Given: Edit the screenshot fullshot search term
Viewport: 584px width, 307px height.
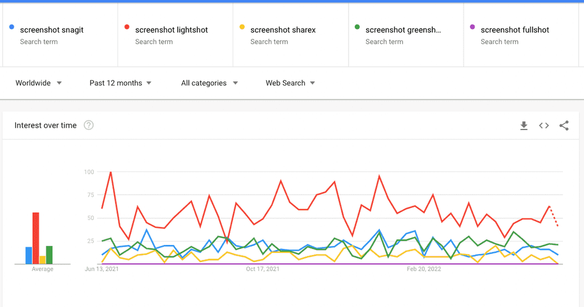Looking at the screenshot, I should 515,30.
